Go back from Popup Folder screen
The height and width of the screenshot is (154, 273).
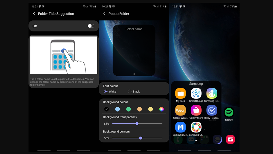click(104, 14)
